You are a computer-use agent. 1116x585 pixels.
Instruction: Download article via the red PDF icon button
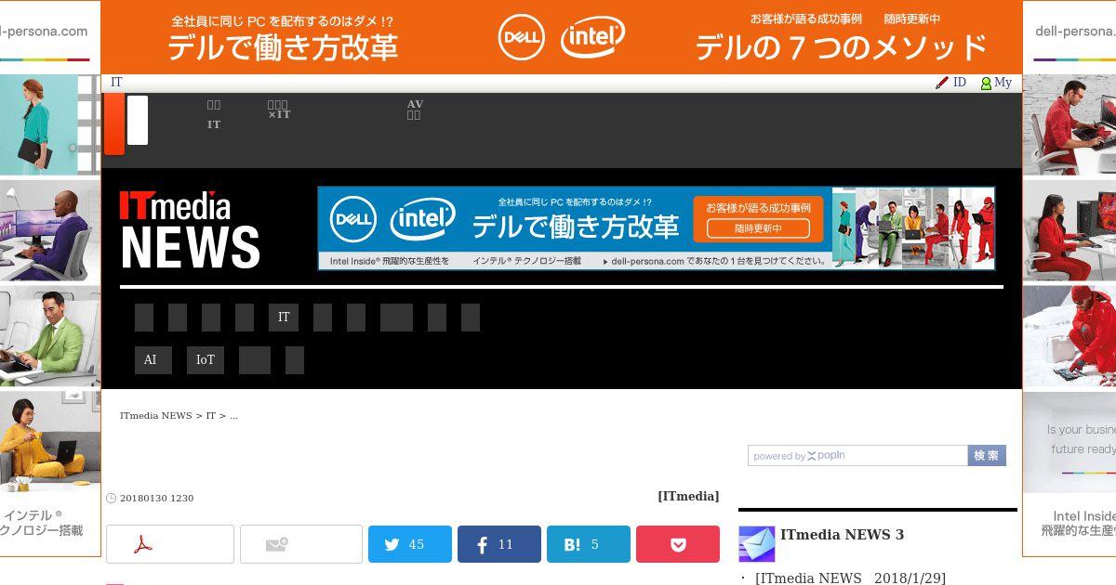170,544
